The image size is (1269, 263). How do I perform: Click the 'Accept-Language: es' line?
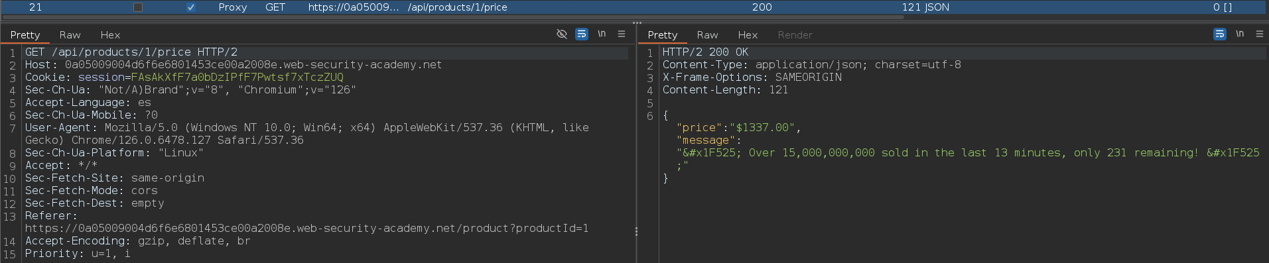[x=88, y=103]
